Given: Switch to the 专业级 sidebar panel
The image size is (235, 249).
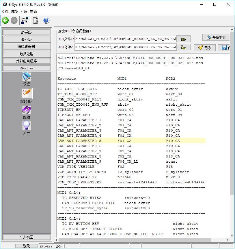Looking at the screenshot, I should [27, 39].
